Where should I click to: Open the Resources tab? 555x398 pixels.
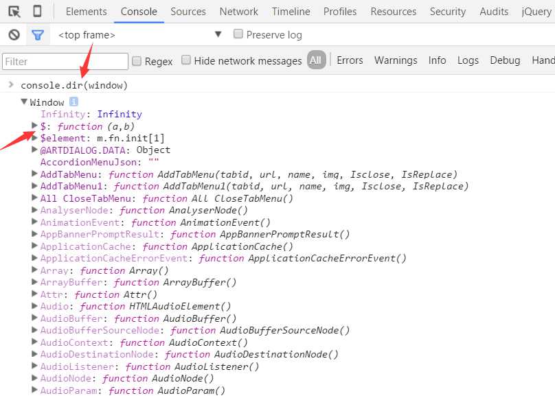(394, 11)
